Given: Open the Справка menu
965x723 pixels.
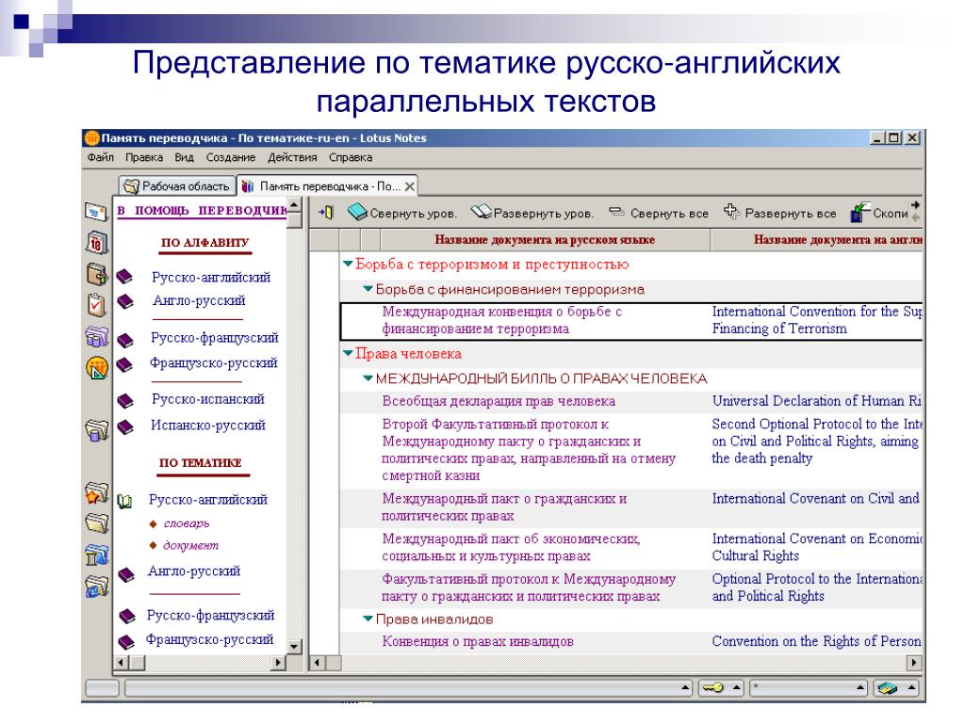Looking at the screenshot, I should click(x=351, y=157).
